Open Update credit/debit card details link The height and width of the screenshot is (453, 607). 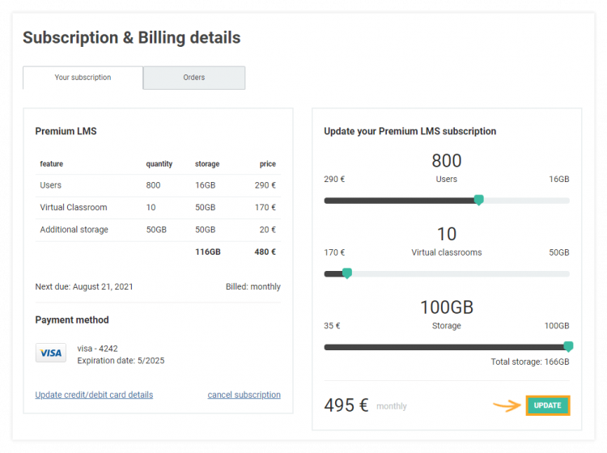(94, 395)
